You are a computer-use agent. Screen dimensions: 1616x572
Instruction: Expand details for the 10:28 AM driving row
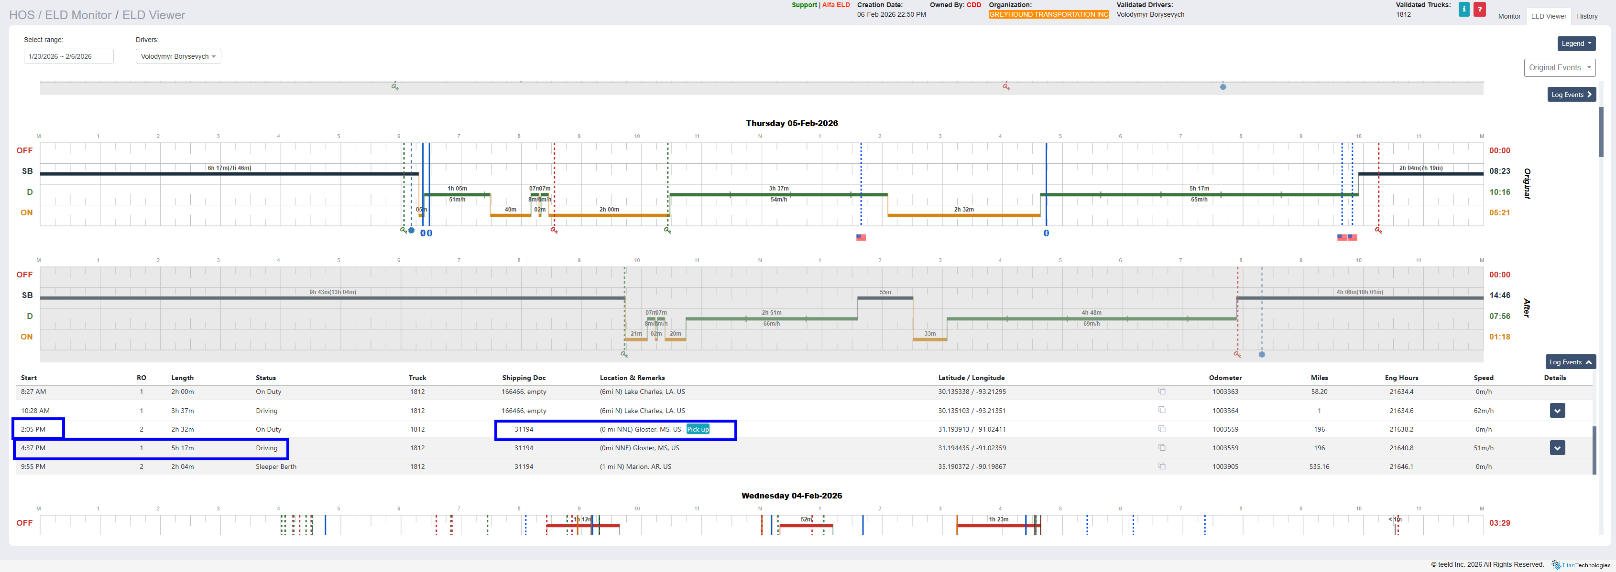pyautogui.click(x=1557, y=411)
